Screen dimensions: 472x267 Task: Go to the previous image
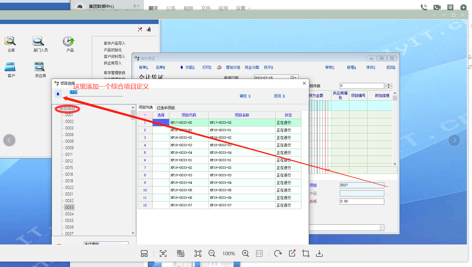tap(9, 140)
